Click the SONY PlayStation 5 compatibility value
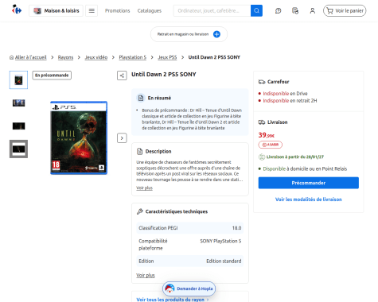Image resolution: width=378 pixels, height=302 pixels. (220, 241)
